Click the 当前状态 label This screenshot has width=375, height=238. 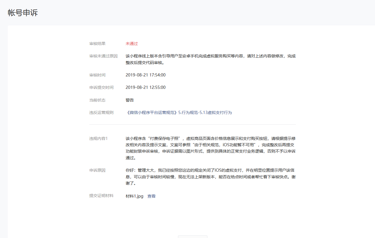97,100
